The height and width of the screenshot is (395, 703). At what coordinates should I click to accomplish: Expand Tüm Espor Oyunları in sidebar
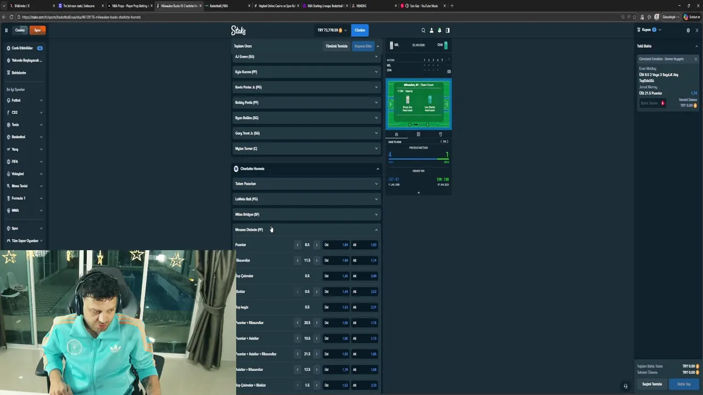(x=25, y=241)
